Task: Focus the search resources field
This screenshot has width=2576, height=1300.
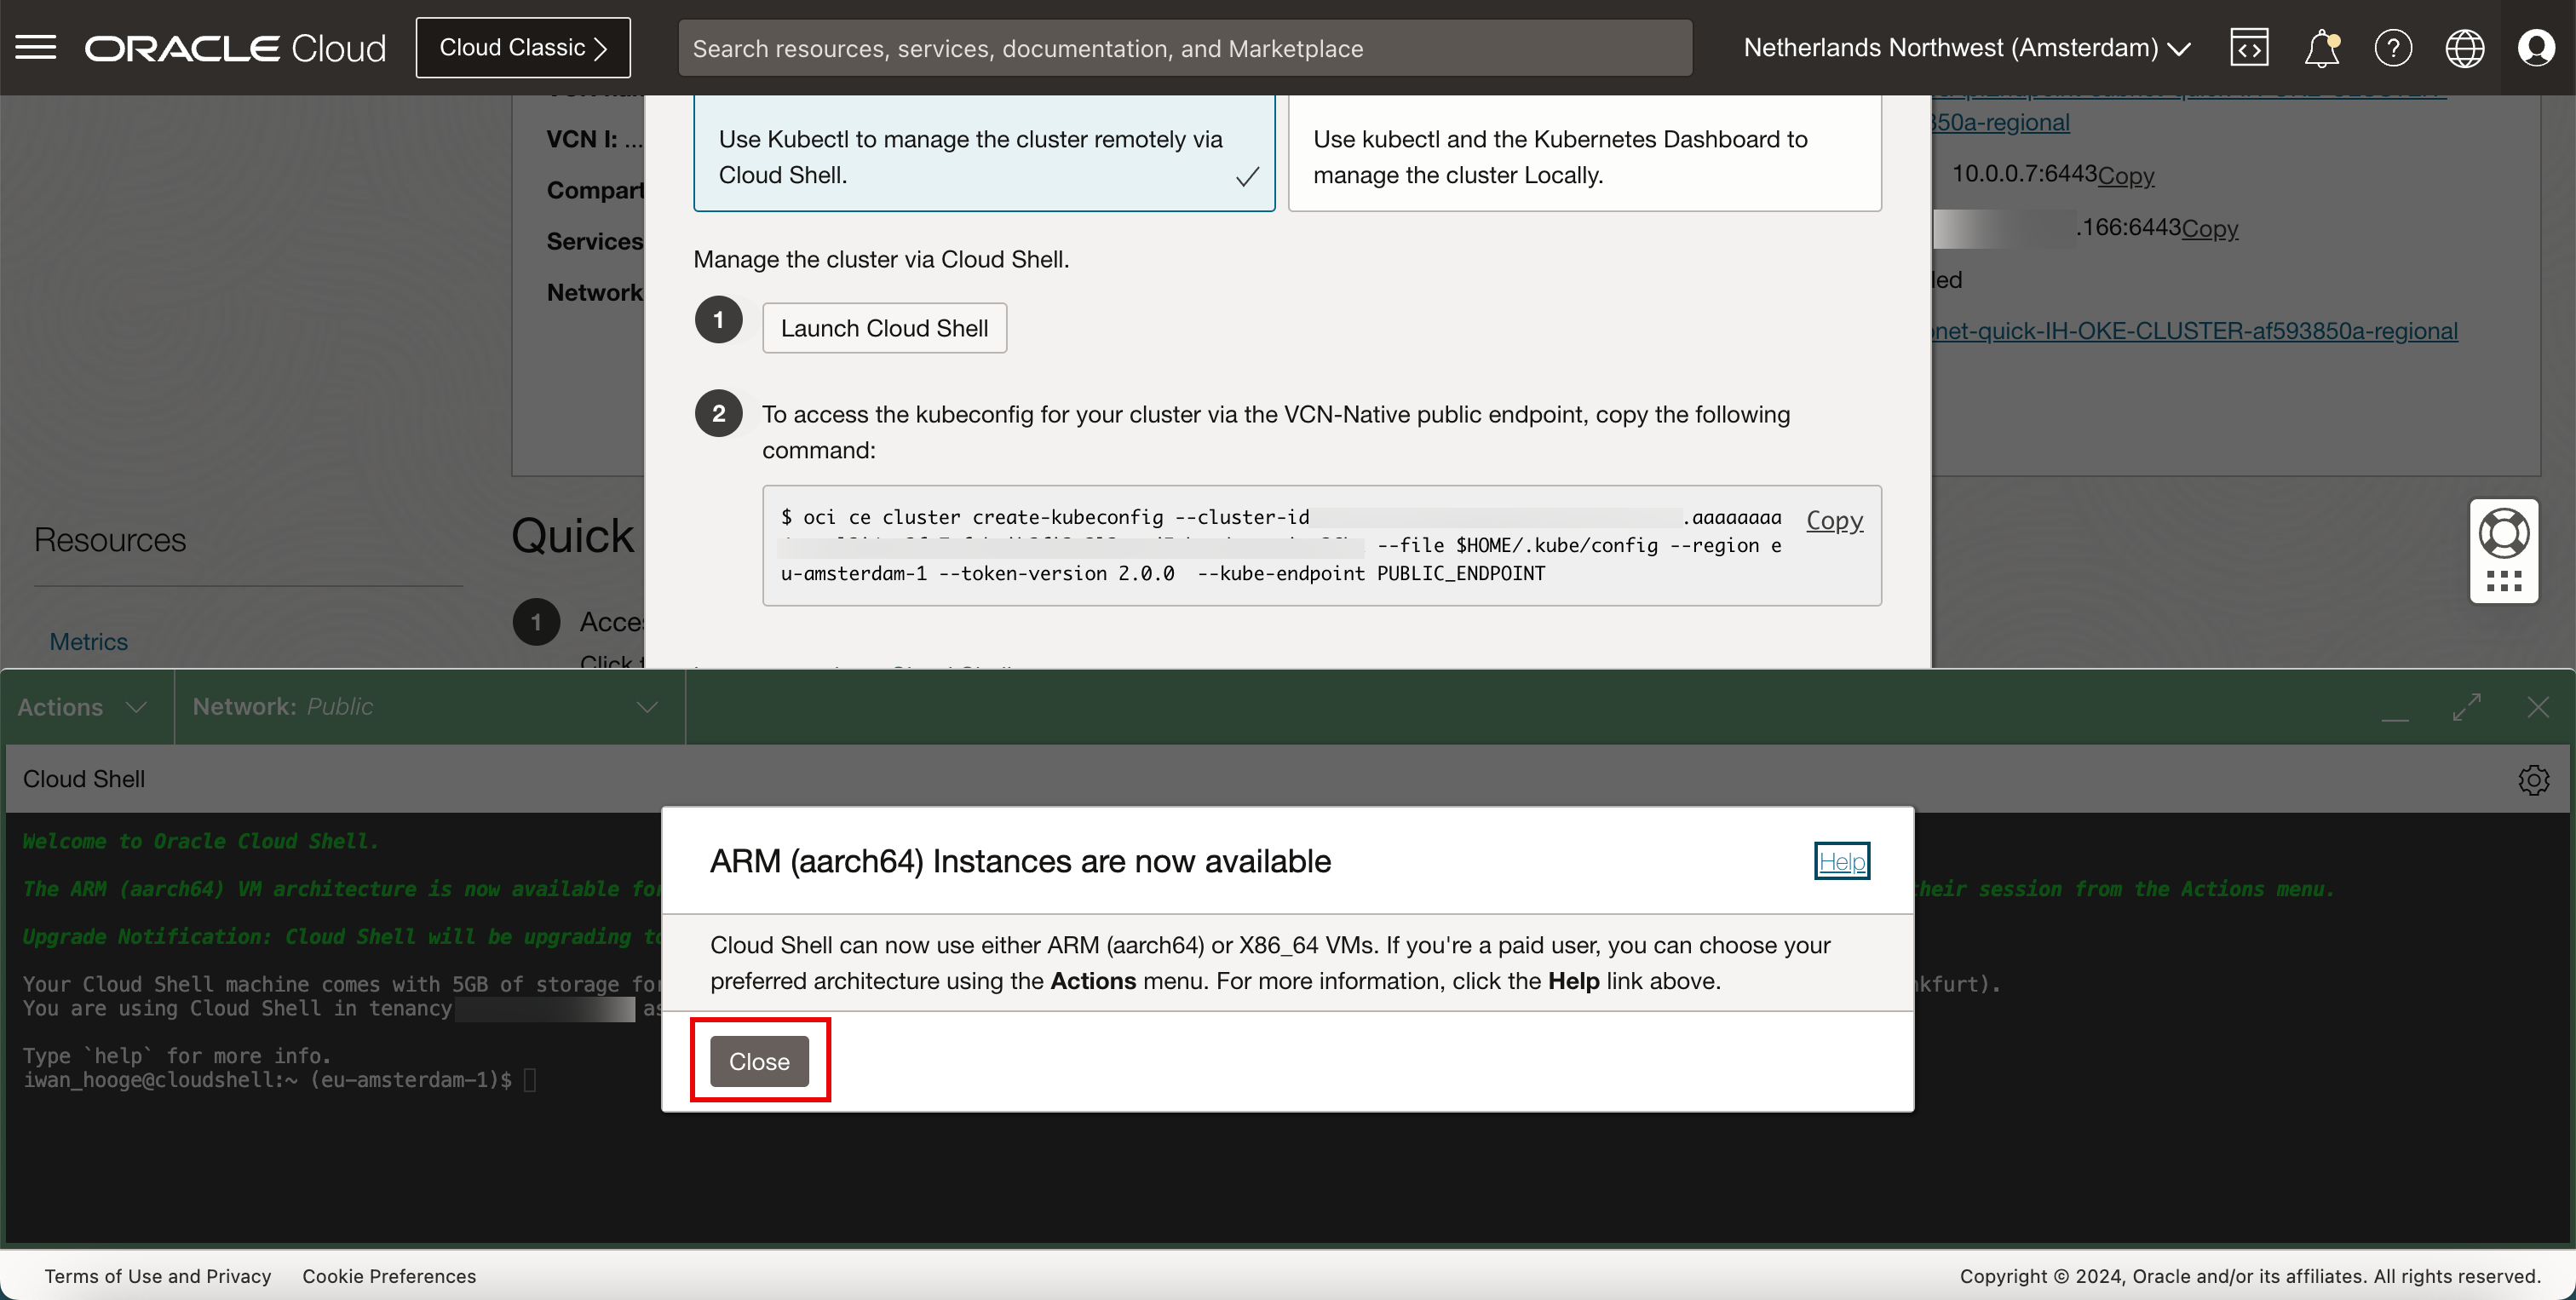Action: (1185, 48)
